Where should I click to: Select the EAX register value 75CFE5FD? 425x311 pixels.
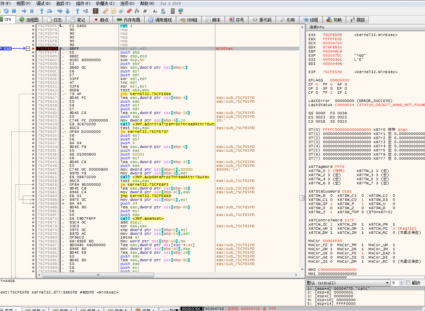point(332,35)
